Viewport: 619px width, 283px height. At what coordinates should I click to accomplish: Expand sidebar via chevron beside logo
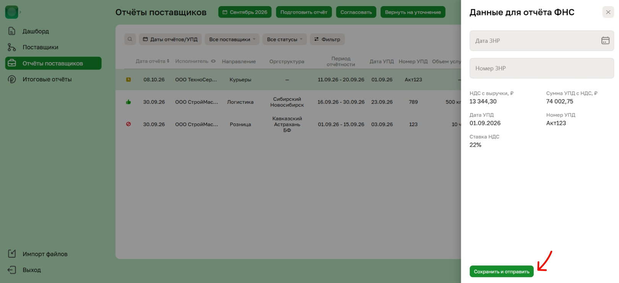point(20,12)
